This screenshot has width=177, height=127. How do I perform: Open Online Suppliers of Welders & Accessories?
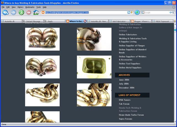132,58
